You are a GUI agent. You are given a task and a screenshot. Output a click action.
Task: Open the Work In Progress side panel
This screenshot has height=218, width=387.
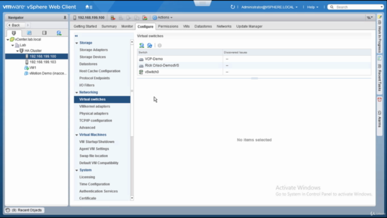tap(380, 34)
